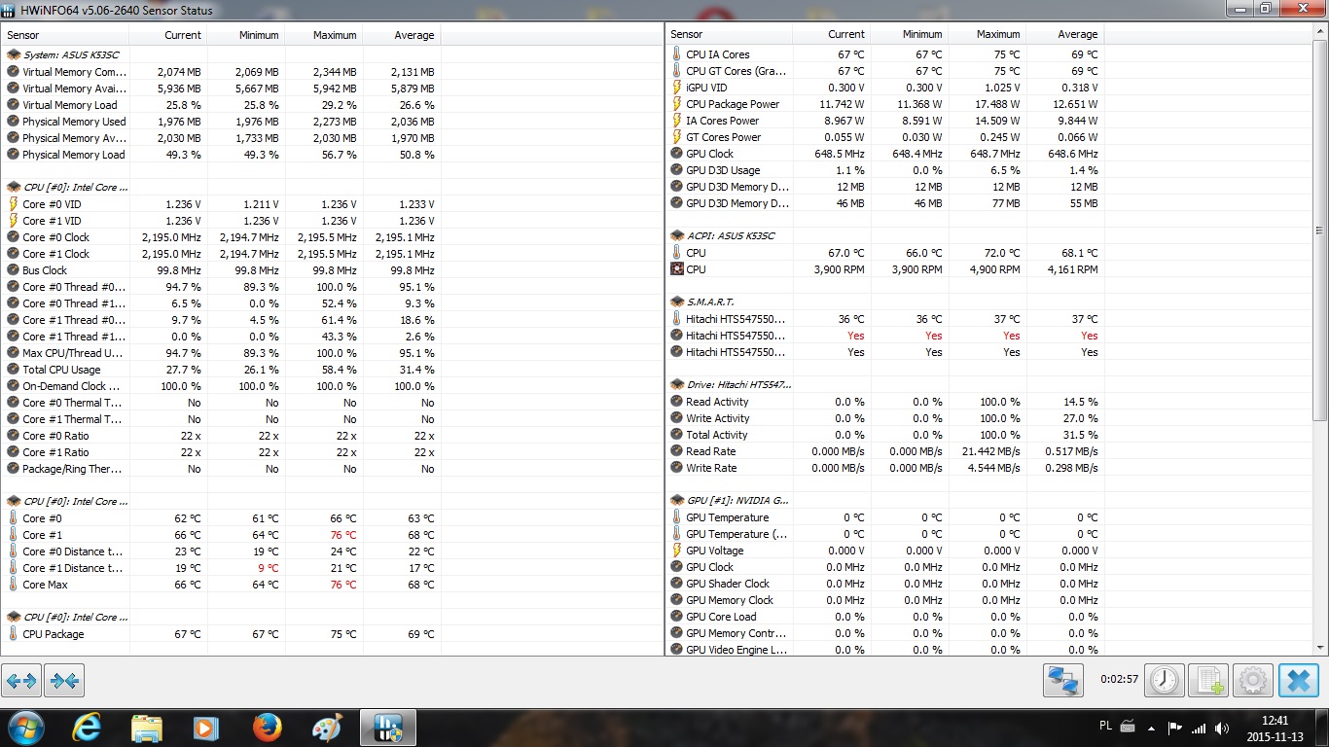Close sensor status with the blue X button
The width and height of the screenshot is (1329, 747).
[1298, 680]
